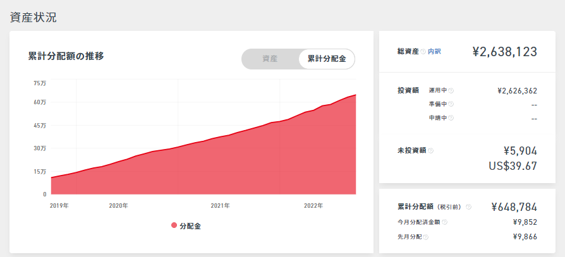Viewport: 565px width, 257px height.
Task: Show help icon for 先月分配
Action: pyautogui.click(x=426, y=237)
